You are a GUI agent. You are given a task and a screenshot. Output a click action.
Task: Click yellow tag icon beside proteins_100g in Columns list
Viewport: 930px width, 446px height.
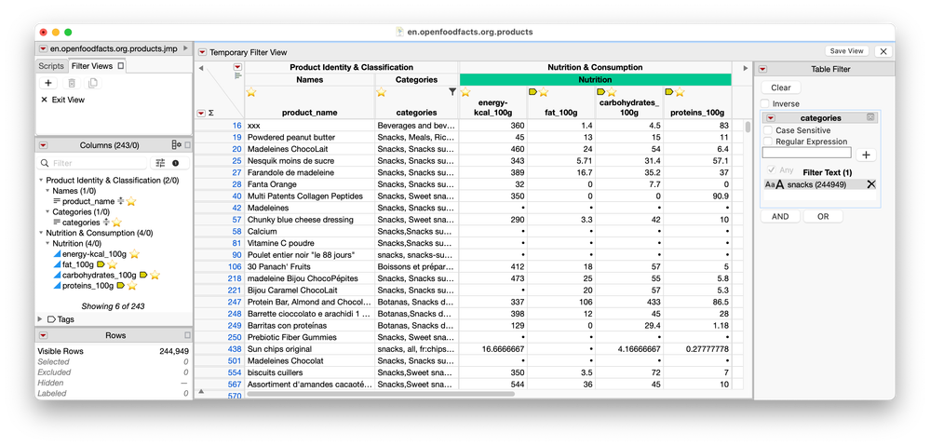tap(120, 285)
